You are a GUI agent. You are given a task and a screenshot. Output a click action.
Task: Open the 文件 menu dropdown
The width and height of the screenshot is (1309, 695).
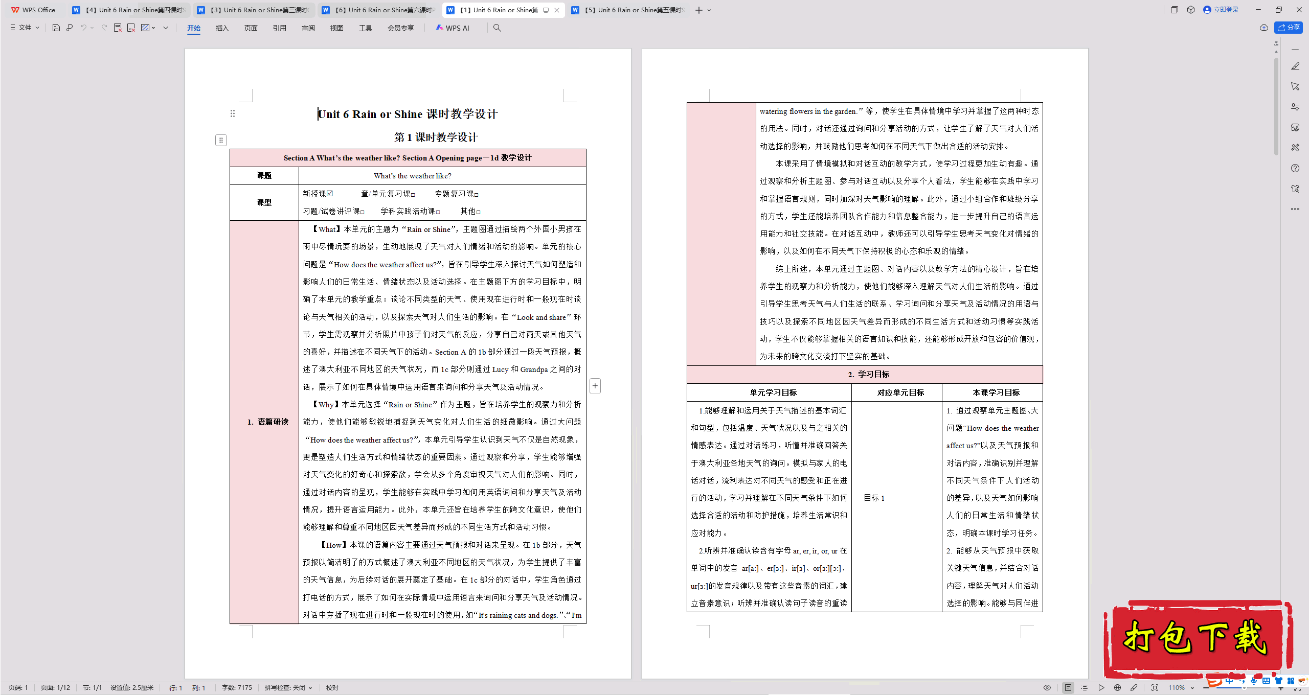pos(25,28)
